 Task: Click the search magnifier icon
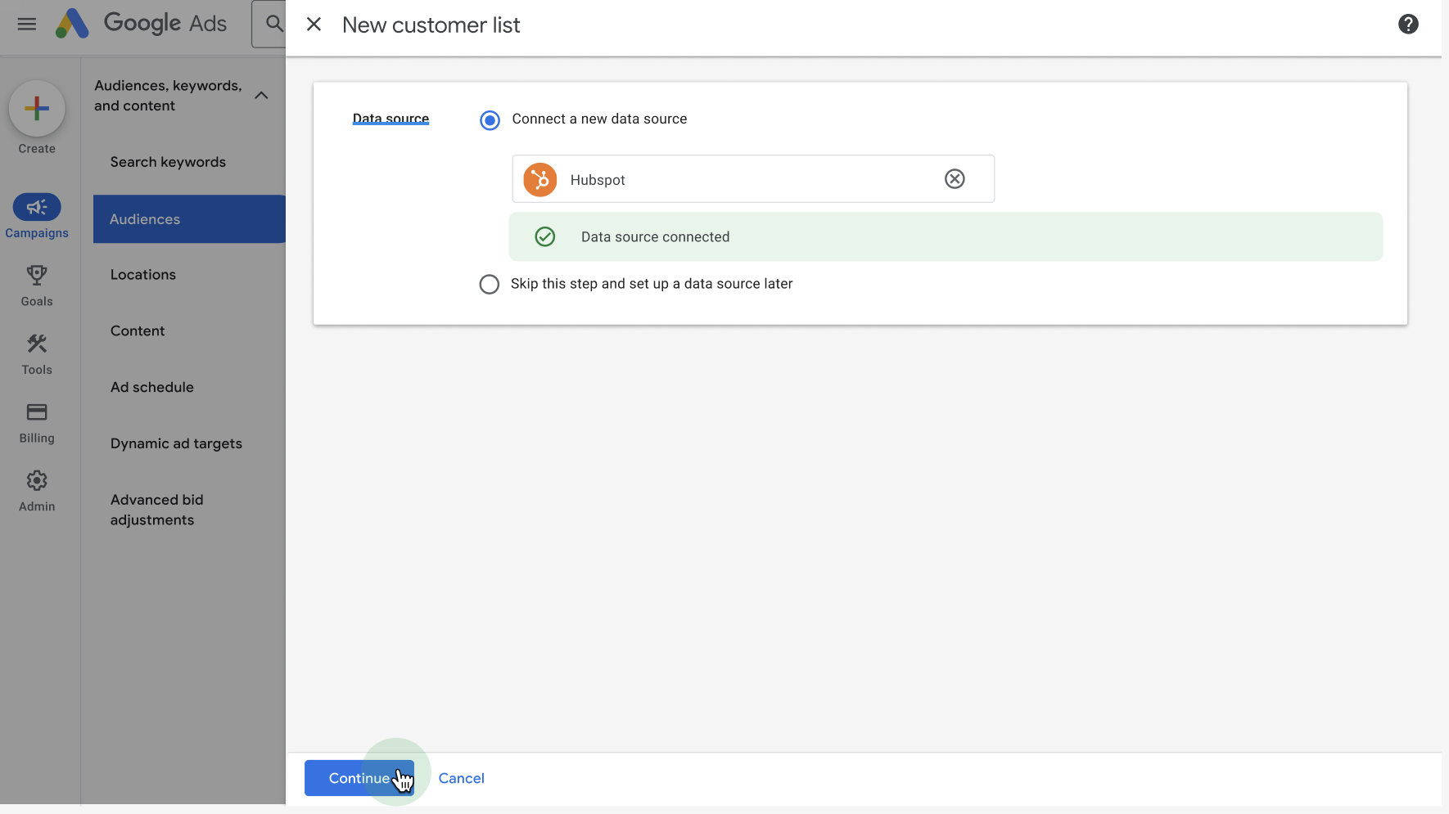[272, 24]
